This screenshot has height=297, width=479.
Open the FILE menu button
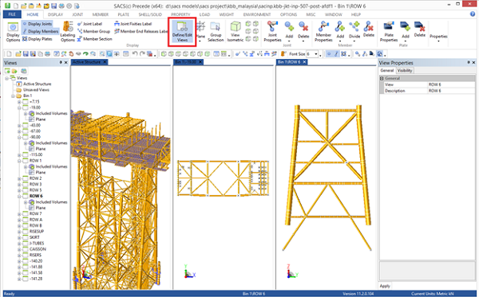12,14
